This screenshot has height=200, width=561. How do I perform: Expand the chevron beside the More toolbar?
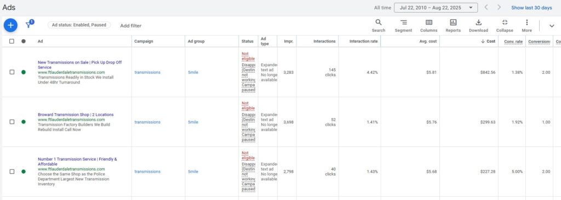[x=552, y=26]
